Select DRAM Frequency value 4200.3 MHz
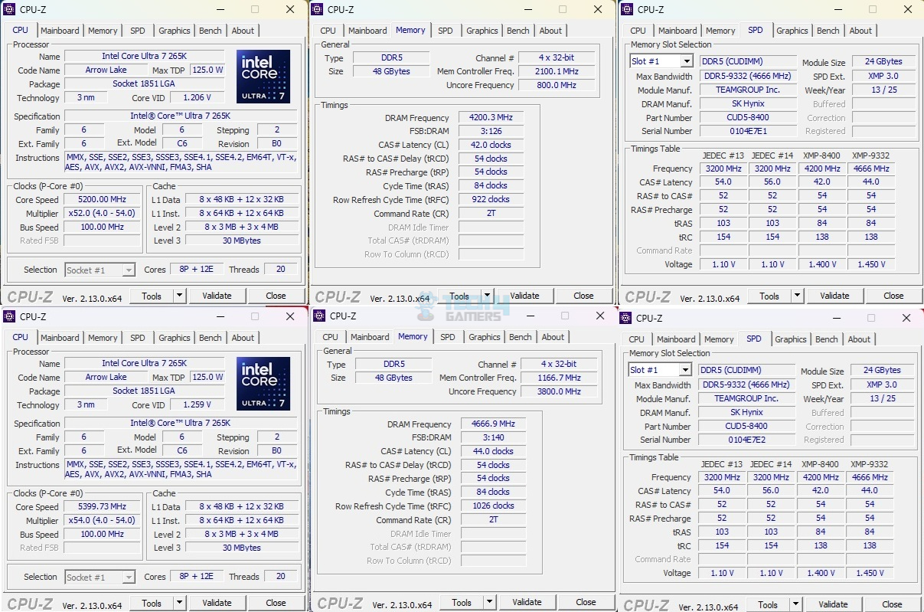 click(x=491, y=118)
